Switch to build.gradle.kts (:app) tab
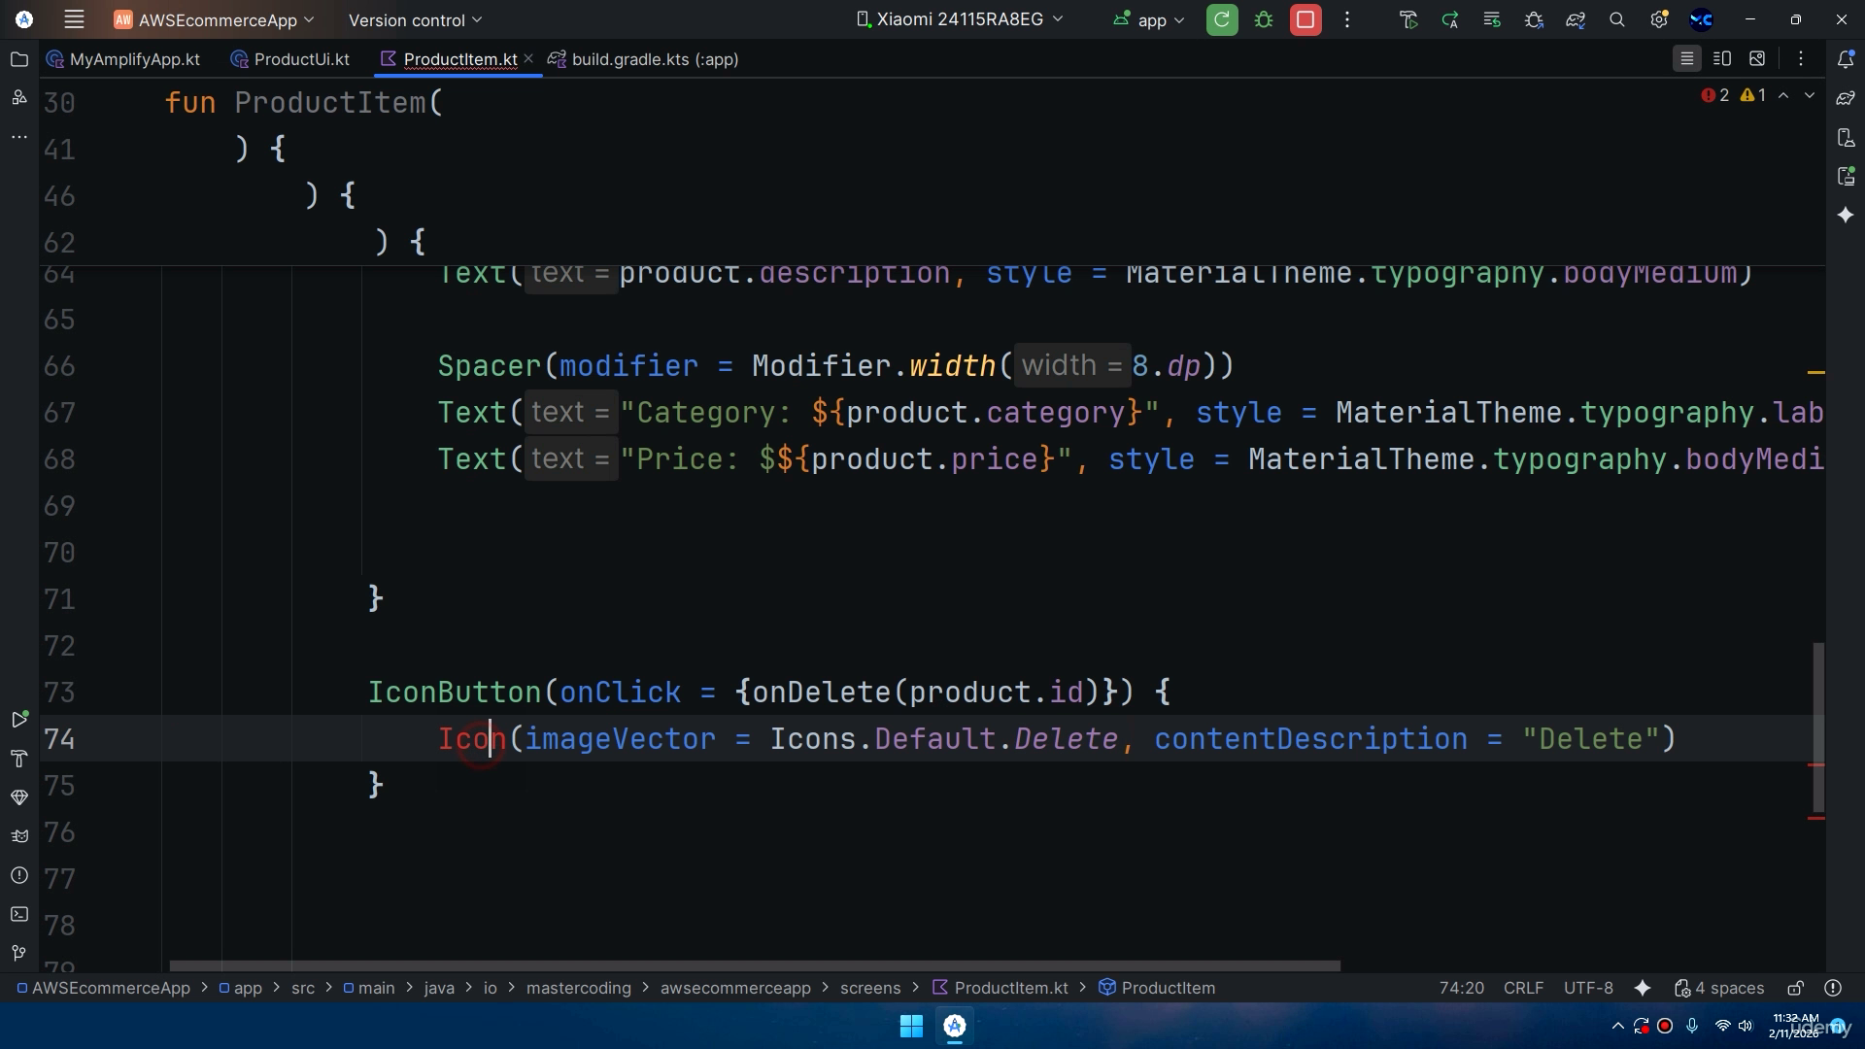Screen dimensions: 1865x1049 (643, 59)
